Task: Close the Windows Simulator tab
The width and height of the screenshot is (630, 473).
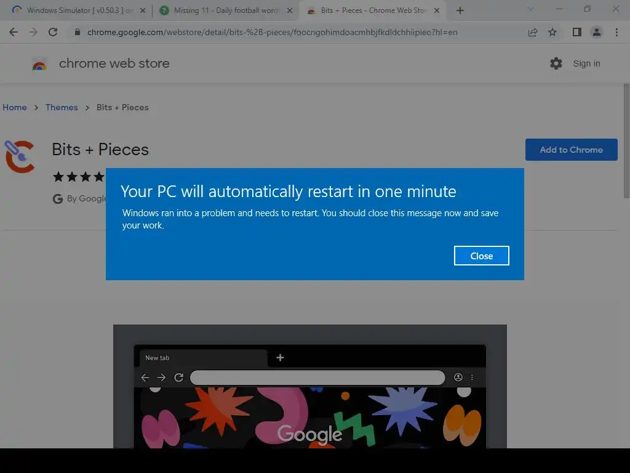Action: click(x=143, y=11)
